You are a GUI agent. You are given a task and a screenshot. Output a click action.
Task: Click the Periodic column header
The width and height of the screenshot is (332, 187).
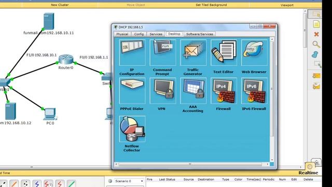[x=269, y=179]
